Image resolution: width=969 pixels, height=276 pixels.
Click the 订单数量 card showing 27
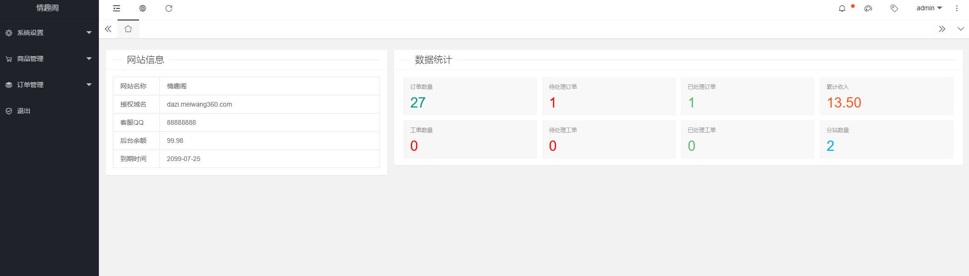(470, 96)
